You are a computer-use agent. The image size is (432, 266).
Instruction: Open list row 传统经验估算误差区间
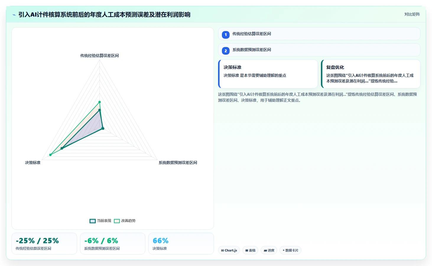(x=319, y=34)
